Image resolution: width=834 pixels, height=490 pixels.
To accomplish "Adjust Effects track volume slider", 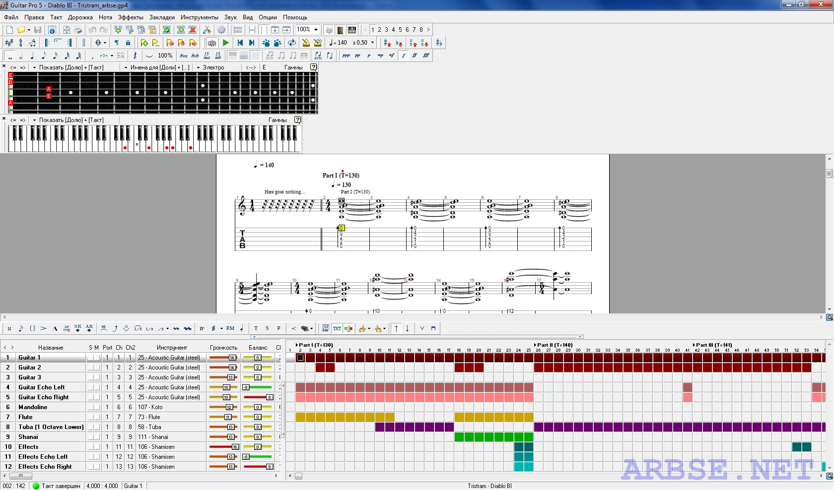I will click(x=223, y=447).
